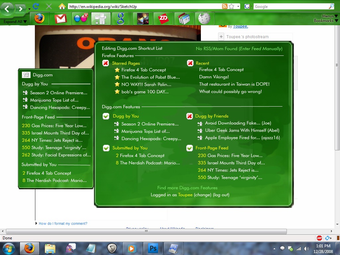Disable the Front-Page Feed feature
This screenshot has height=255, width=340.
tap(190, 148)
